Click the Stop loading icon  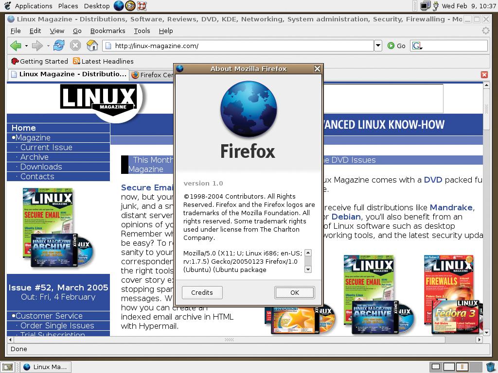pos(75,45)
